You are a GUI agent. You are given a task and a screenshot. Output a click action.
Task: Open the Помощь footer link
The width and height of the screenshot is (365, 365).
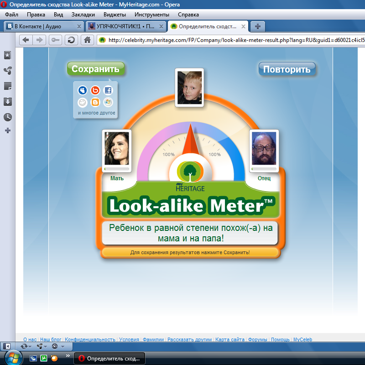(x=280, y=339)
